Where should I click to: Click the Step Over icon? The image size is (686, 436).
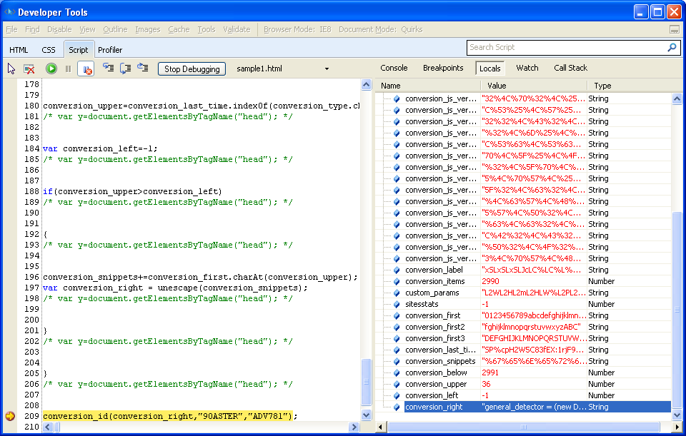click(x=125, y=69)
